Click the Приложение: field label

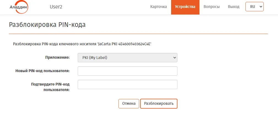[57, 57]
